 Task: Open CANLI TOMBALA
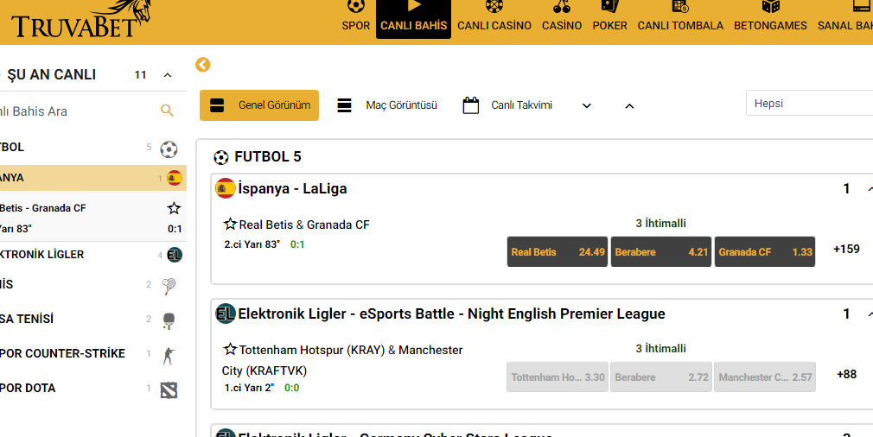[680, 16]
